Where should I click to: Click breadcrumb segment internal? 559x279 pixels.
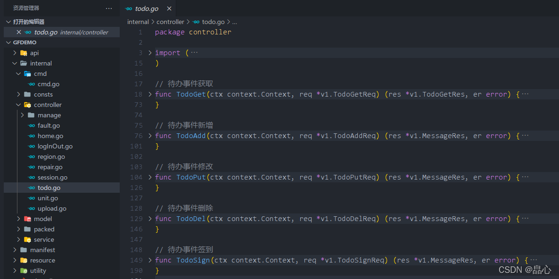tap(138, 22)
